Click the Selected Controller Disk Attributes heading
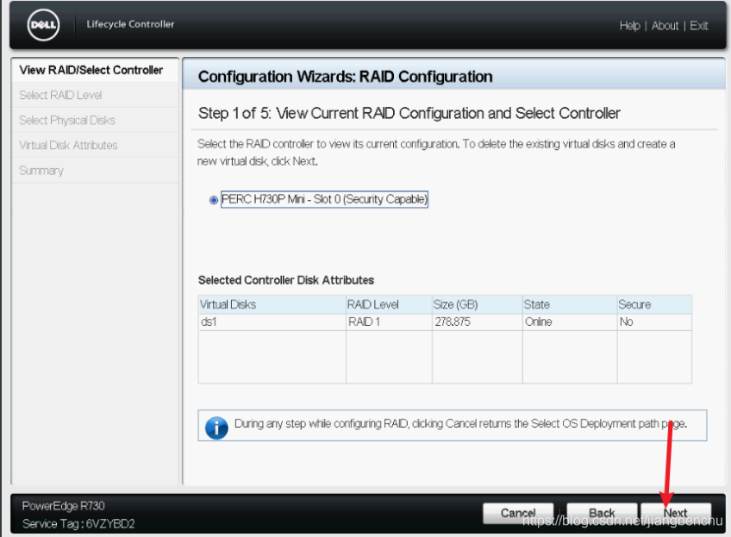The width and height of the screenshot is (731, 537). (x=286, y=280)
